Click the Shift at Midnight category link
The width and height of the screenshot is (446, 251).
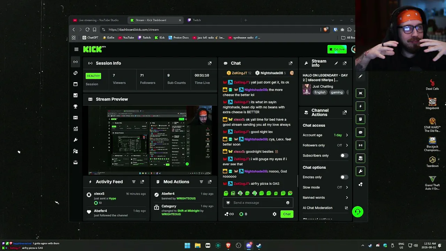click(188, 211)
